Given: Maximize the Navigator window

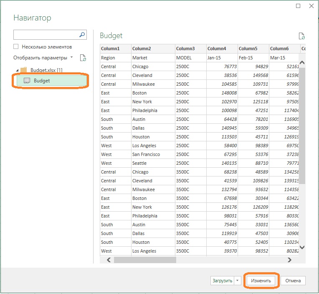Looking at the screenshot, I should [x=298, y=6].
